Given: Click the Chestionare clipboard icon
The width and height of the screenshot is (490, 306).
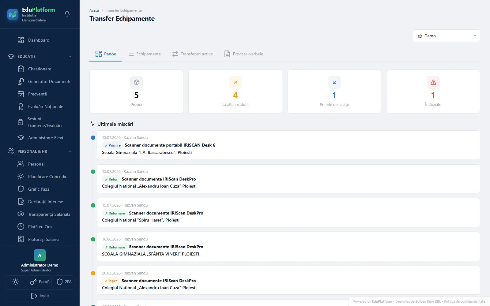Looking at the screenshot, I should [21, 69].
